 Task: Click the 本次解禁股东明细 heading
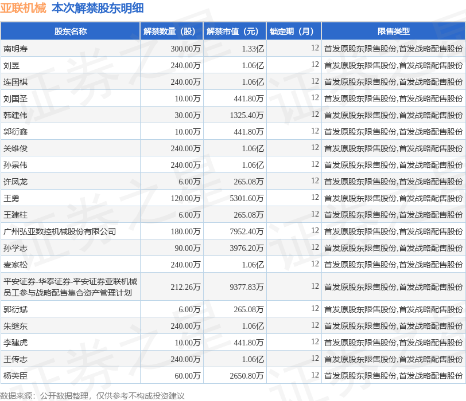[98, 8]
